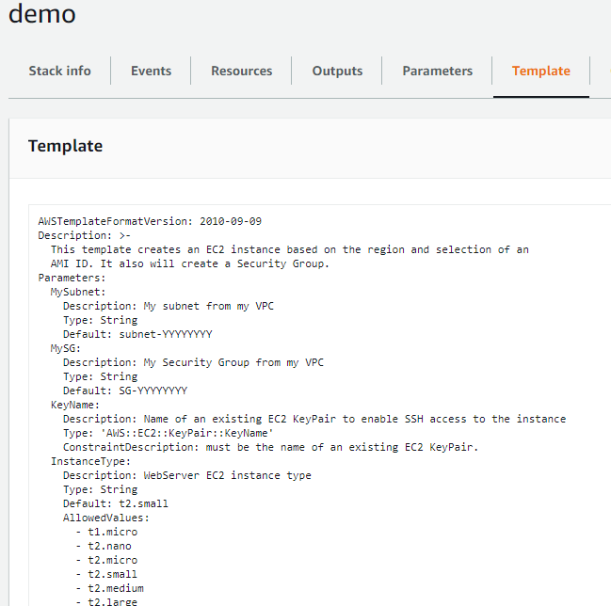Click the 'MySubnet:' parameter line

(78, 292)
